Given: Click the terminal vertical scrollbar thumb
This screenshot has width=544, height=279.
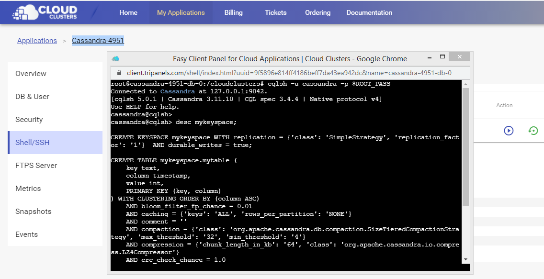Looking at the screenshot, I should [465, 147].
